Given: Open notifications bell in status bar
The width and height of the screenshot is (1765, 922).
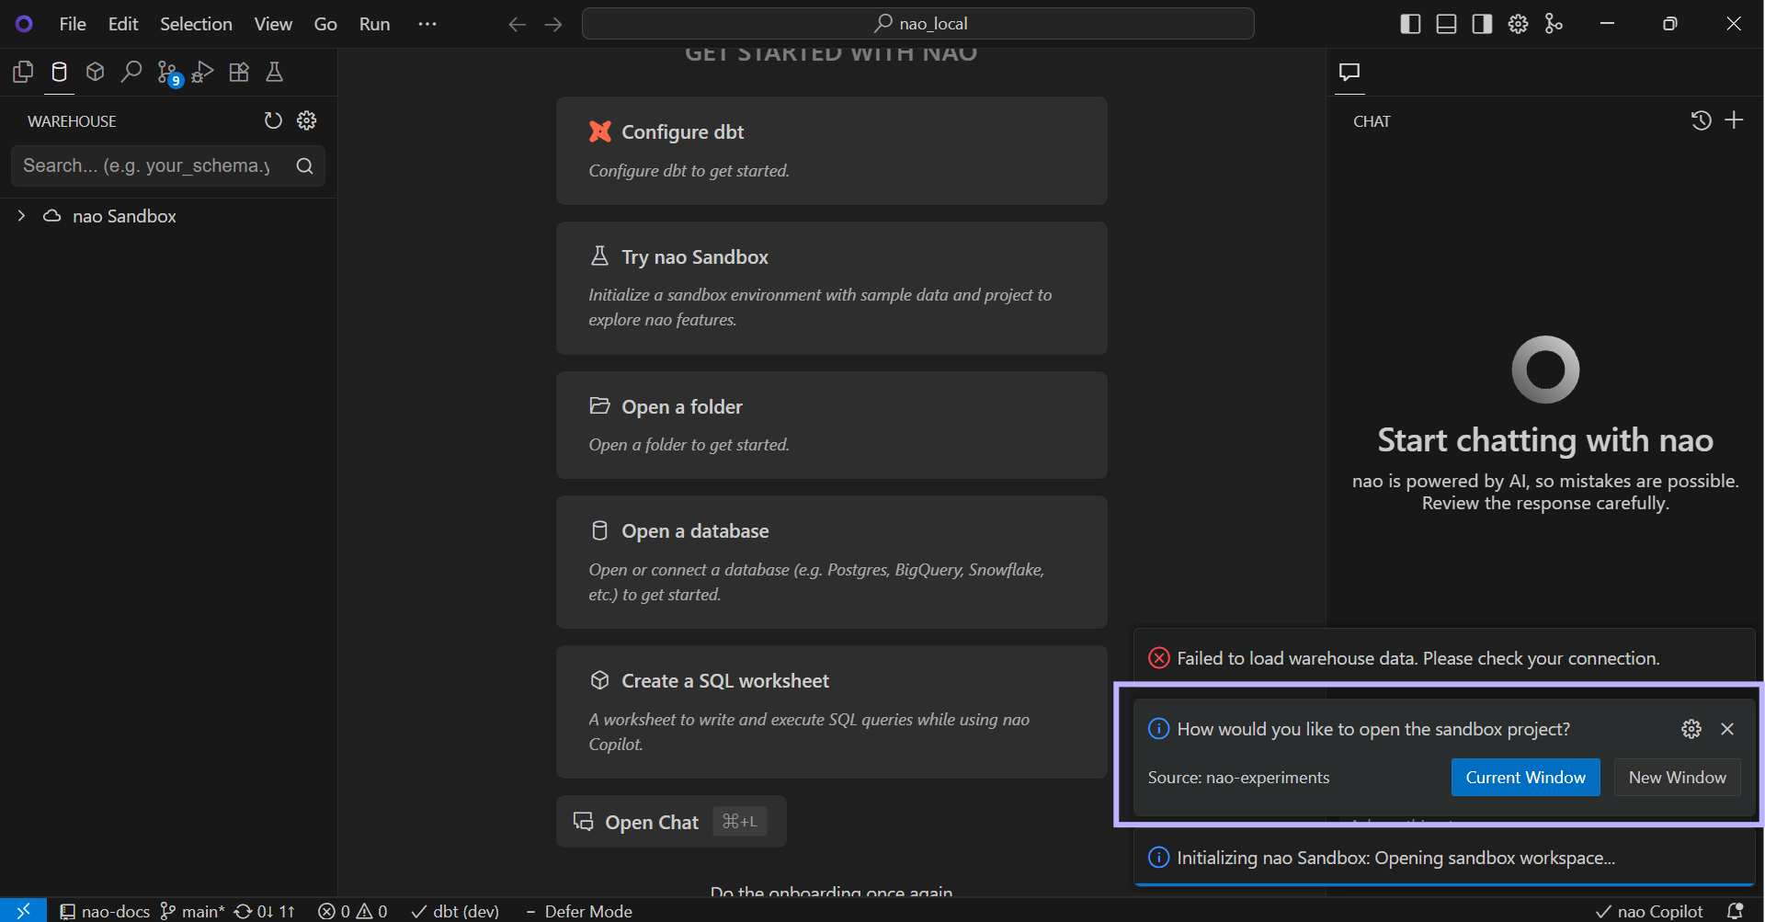Looking at the screenshot, I should [x=1735, y=911].
